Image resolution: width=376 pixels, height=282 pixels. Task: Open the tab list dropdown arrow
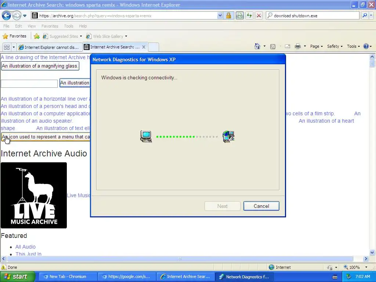14,47
